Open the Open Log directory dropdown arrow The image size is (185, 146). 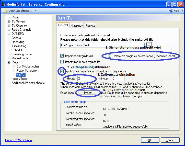(x=35, y=11)
